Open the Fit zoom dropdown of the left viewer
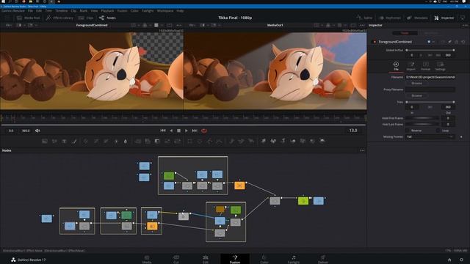Screen dimensions: 470x264 coord(10,25)
